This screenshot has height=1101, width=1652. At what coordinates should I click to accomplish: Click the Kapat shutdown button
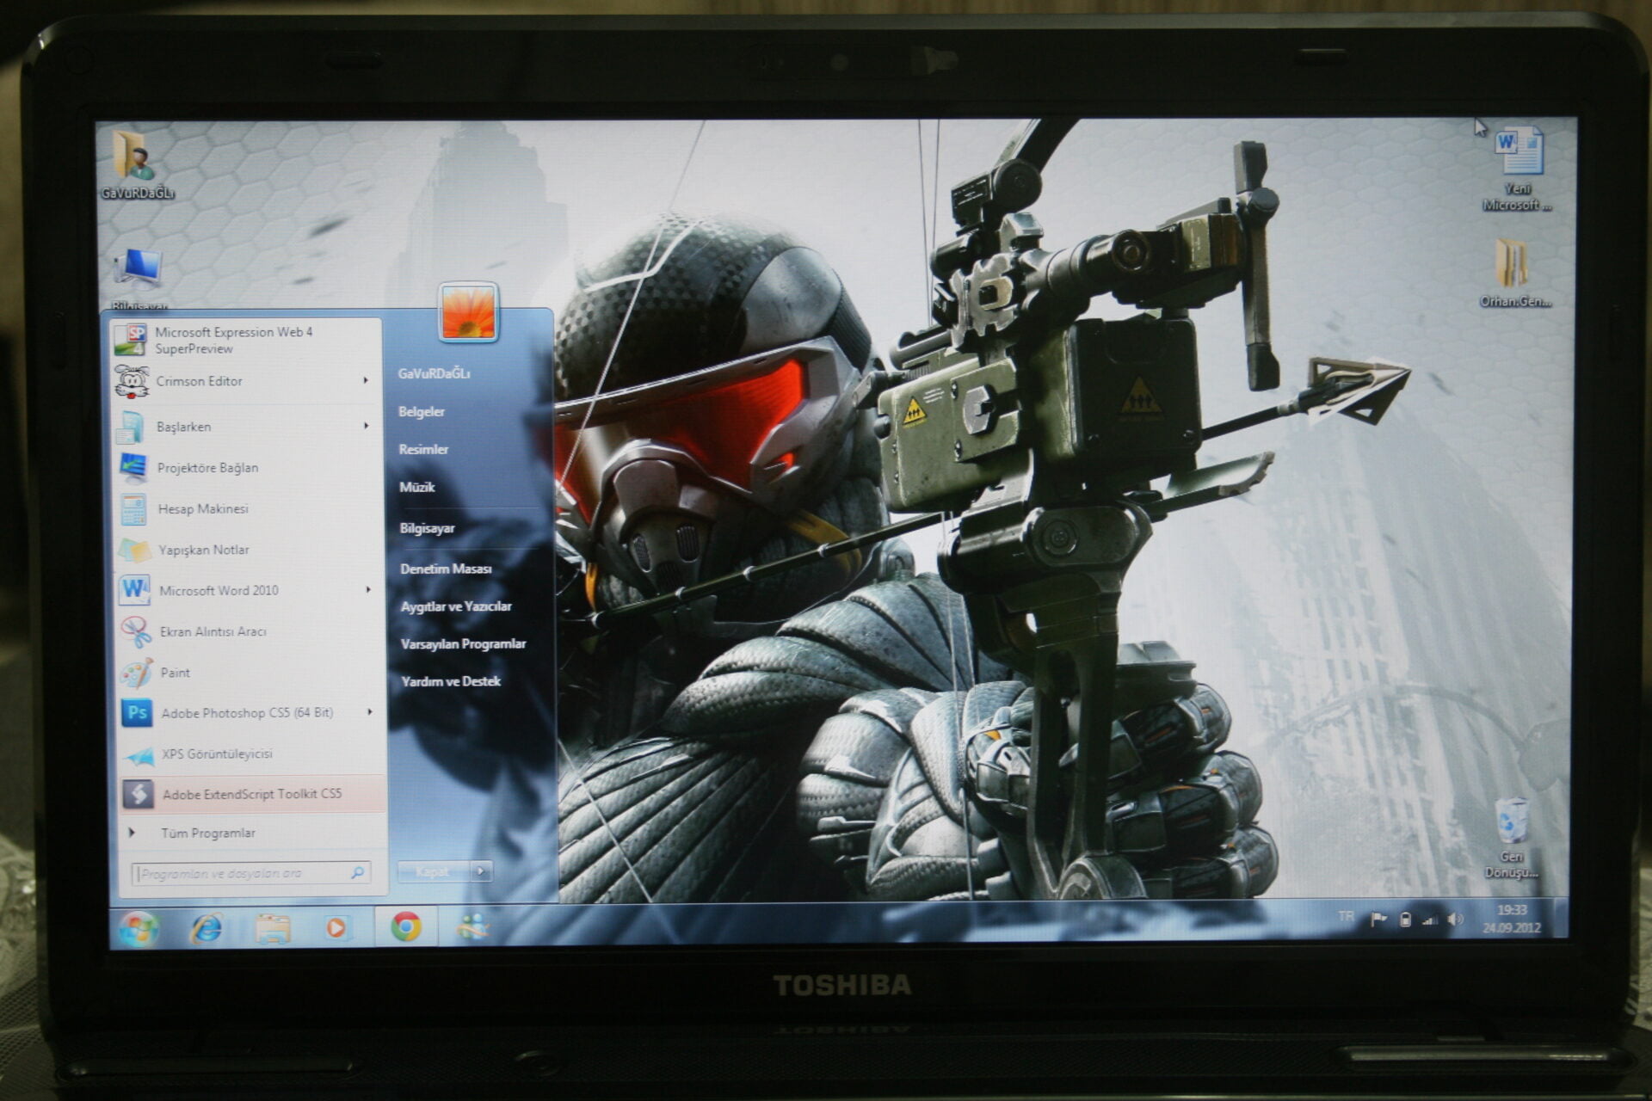[434, 871]
